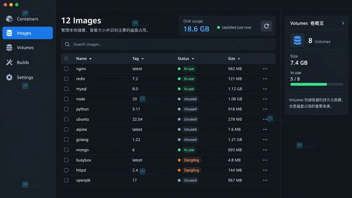352x198 pixels.
Task: Select the golang image name
Action: pos(82,140)
